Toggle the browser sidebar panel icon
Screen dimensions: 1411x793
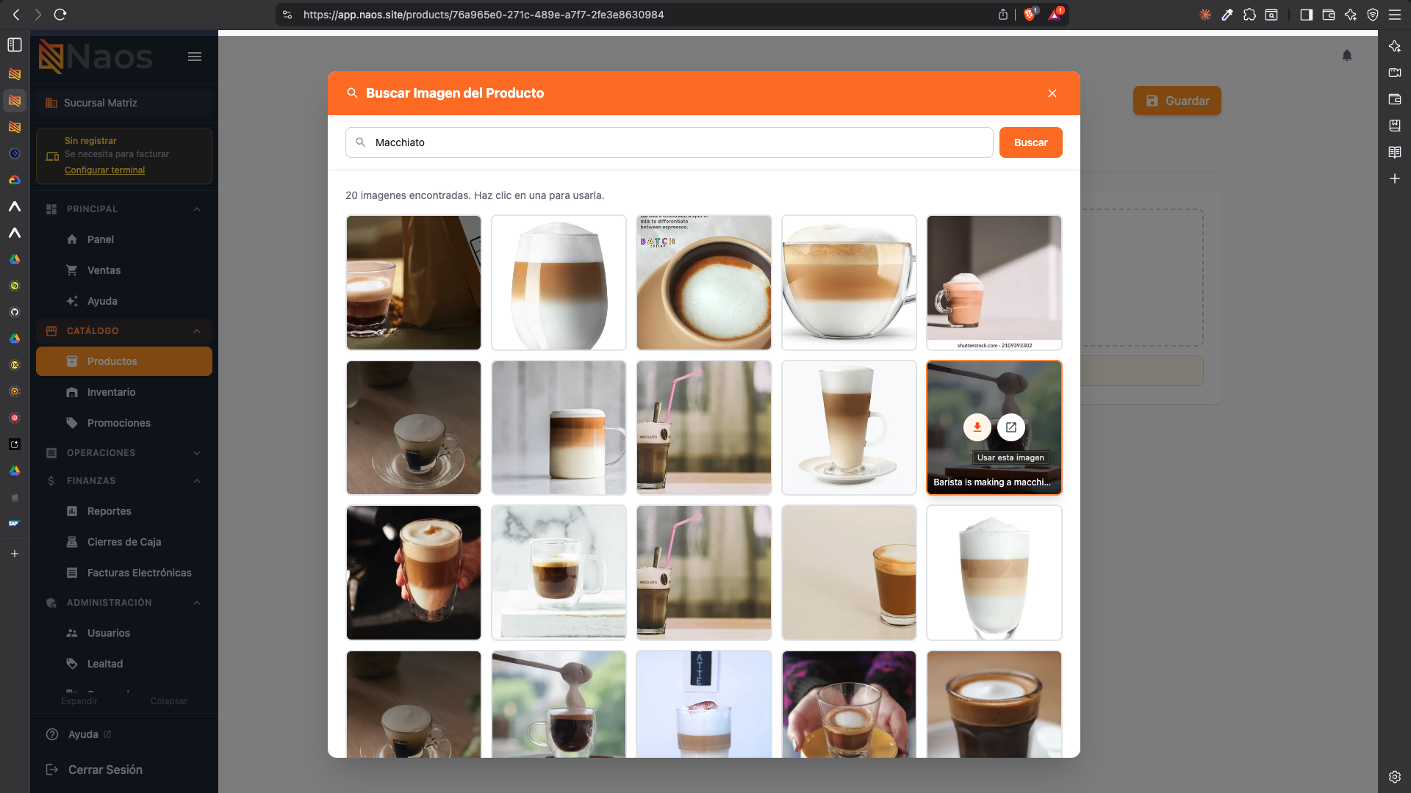pyautogui.click(x=1306, y=15)
